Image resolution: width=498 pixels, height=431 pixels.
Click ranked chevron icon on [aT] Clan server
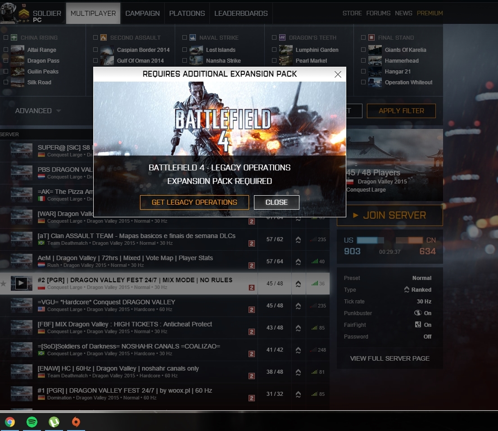pyautogui.click(x=298, y=239)
